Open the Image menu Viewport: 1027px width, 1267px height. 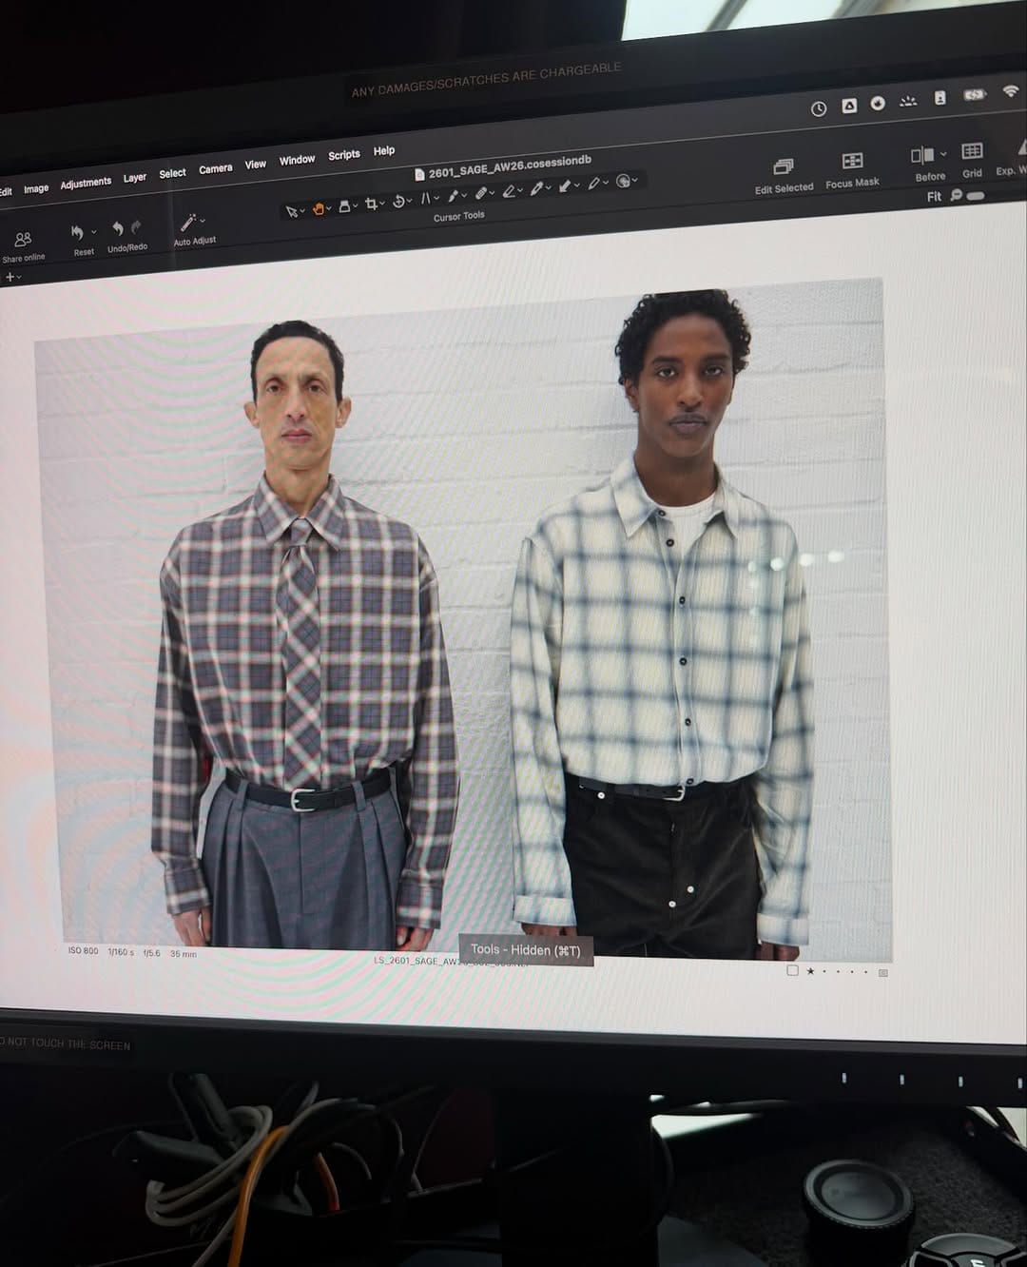pos(36,188)
